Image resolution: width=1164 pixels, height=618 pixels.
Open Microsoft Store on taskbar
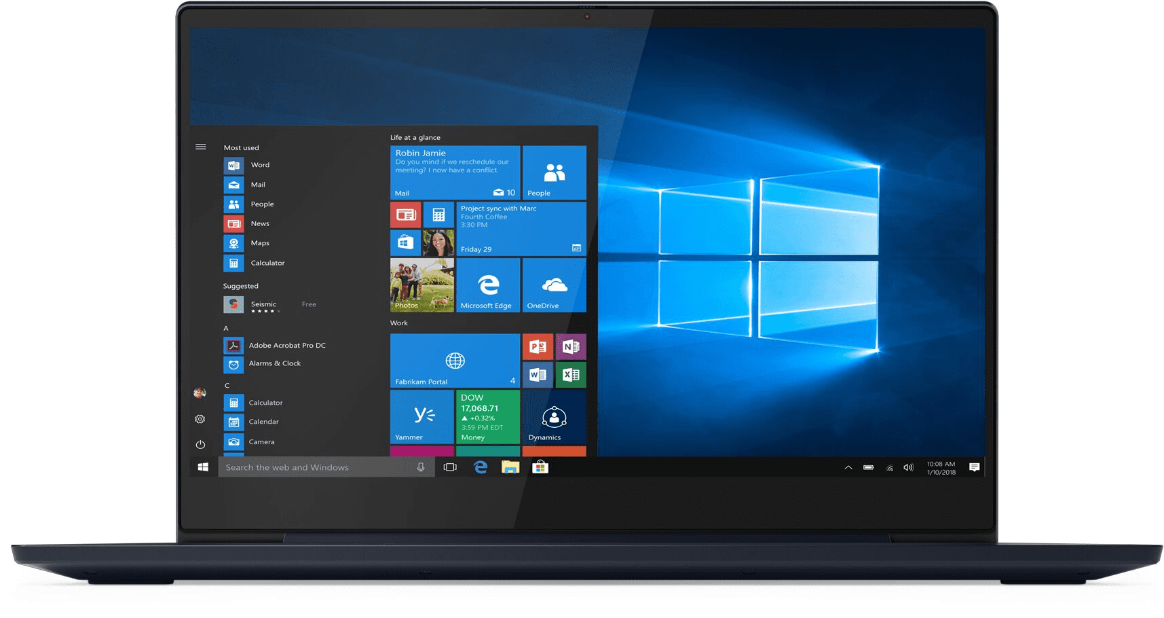[540, 467]
